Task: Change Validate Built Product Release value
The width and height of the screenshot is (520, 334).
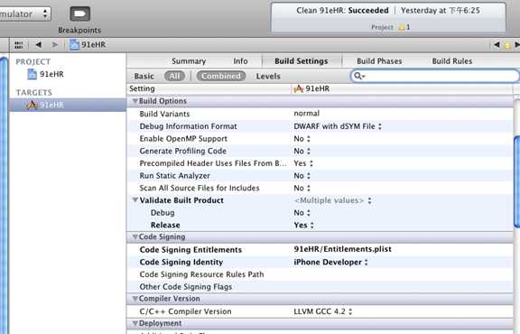Action: pyautogui.click(x=303, y=225)
